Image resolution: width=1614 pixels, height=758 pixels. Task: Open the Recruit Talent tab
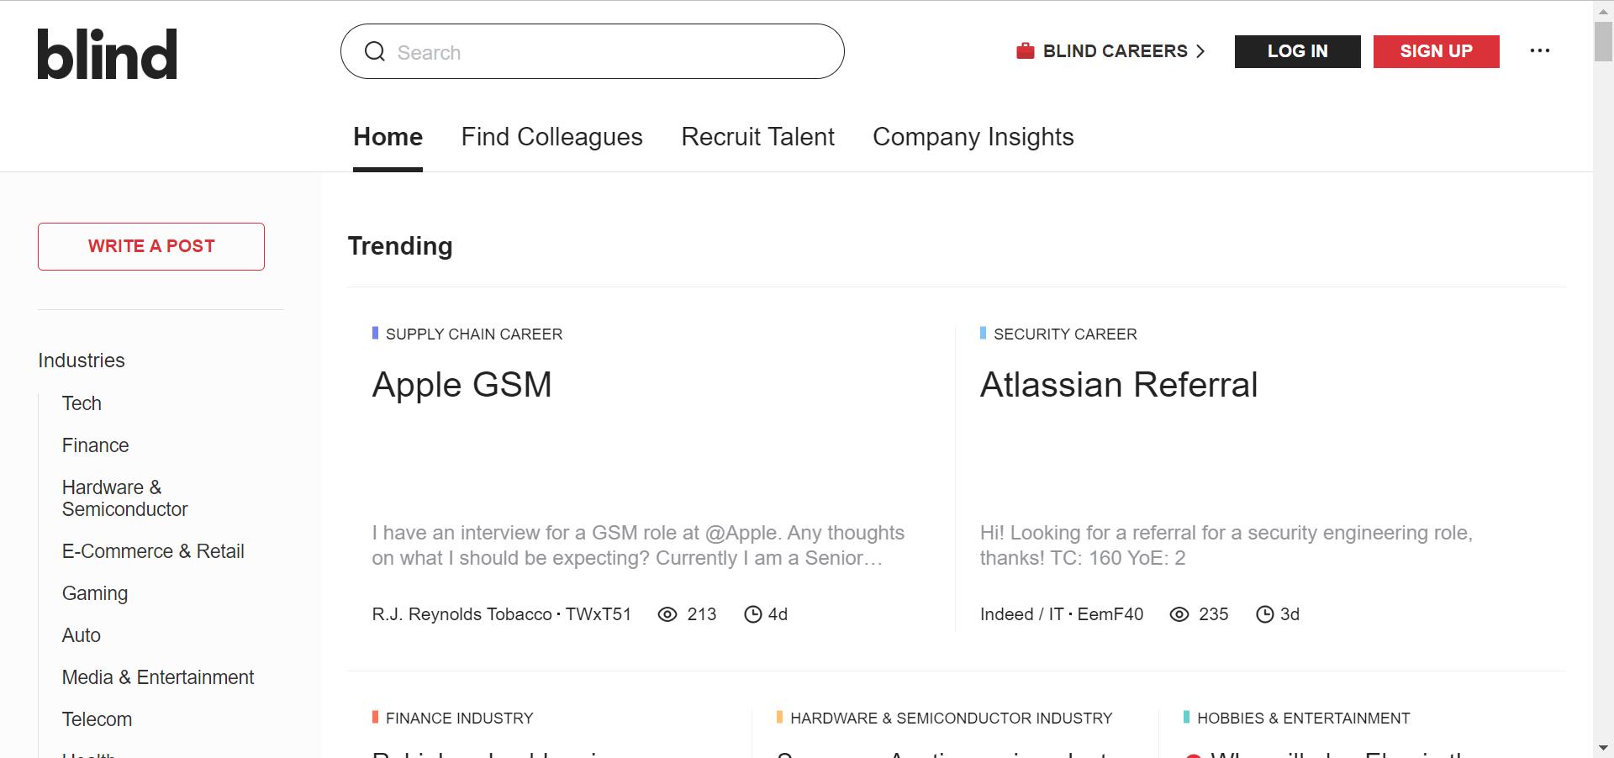pyautogui.click(x=757, y=137)
